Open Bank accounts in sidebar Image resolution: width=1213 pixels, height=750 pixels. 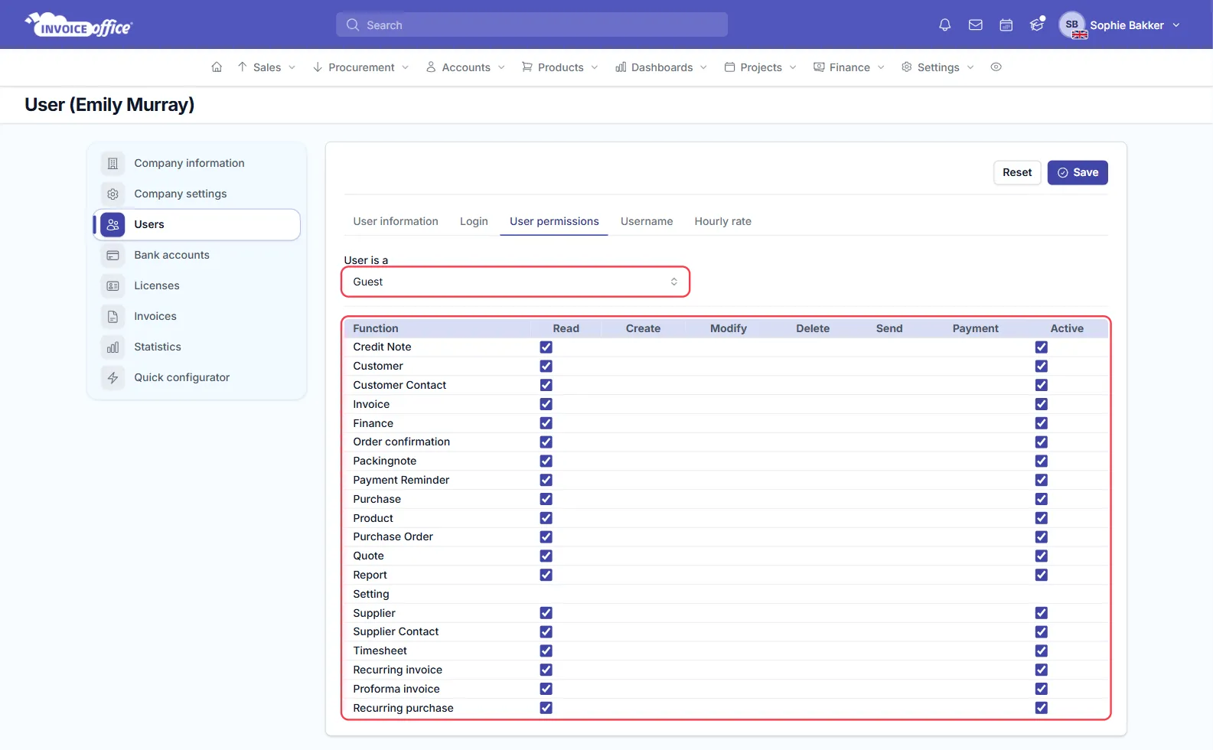[197, 255]
